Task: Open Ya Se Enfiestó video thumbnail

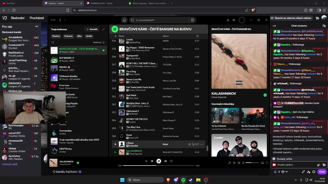Action: 225,116
